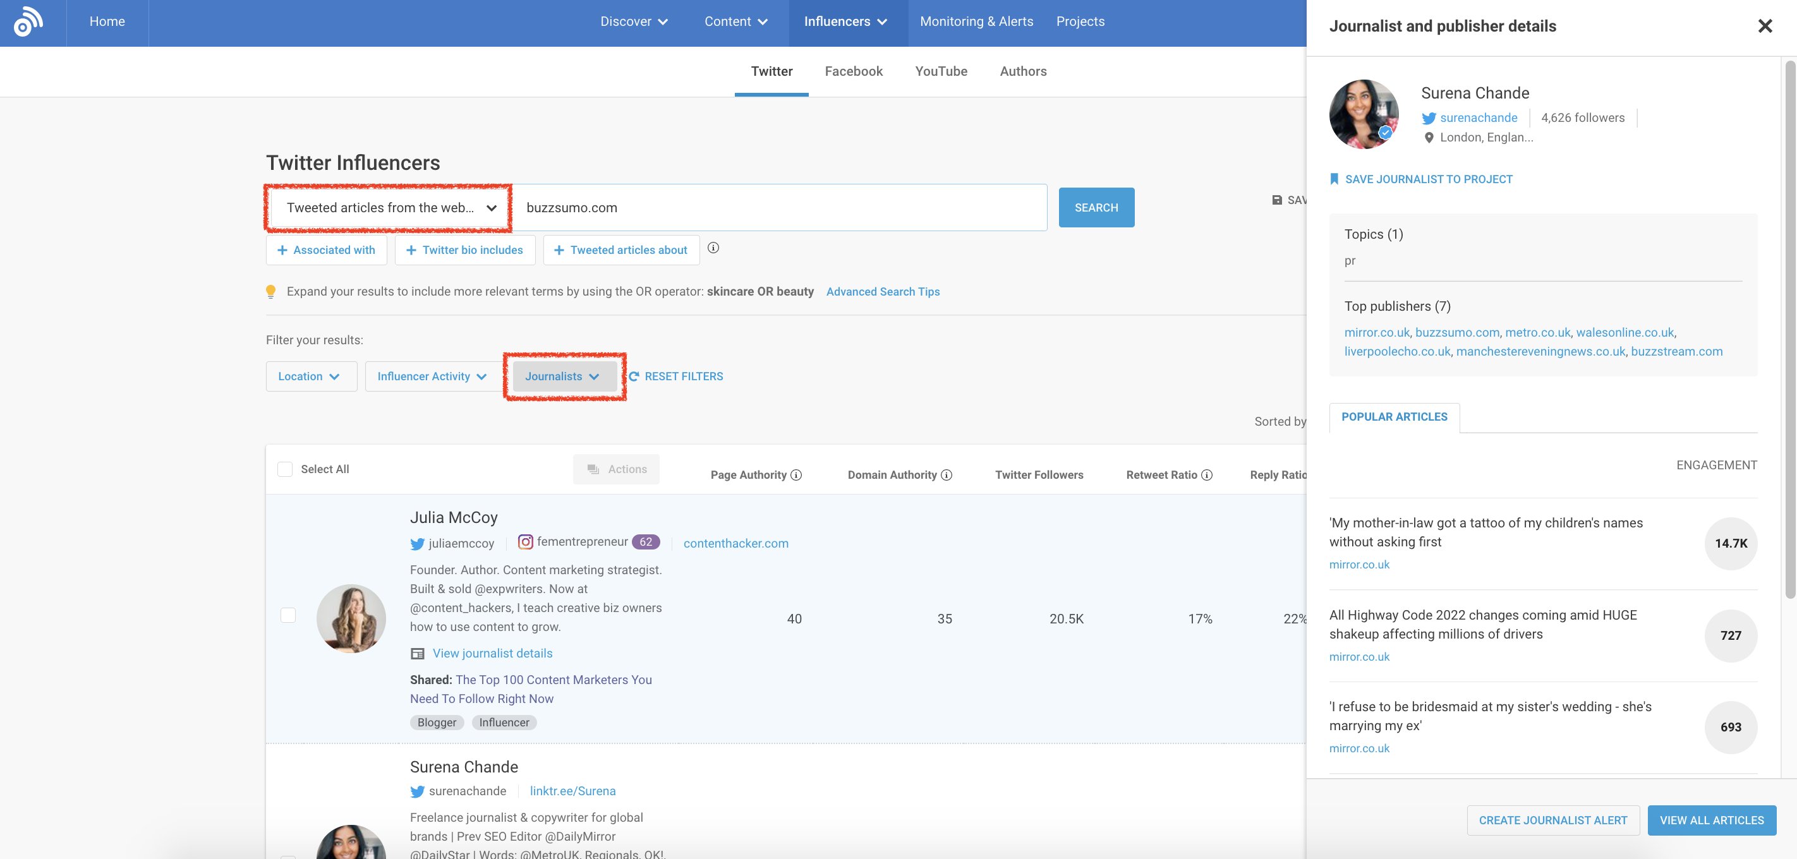Click the newspaper icon beside View journalist details
This screenshot has width=1797, height=859.
417,653
